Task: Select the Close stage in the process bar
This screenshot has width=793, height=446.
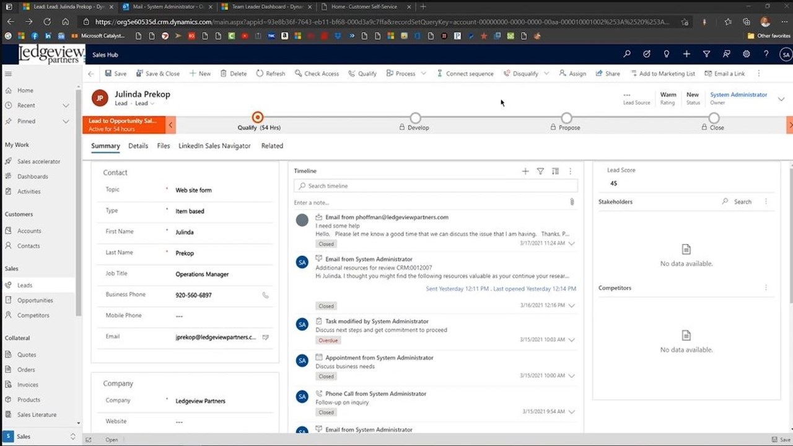Action: [x=714, y=118]
